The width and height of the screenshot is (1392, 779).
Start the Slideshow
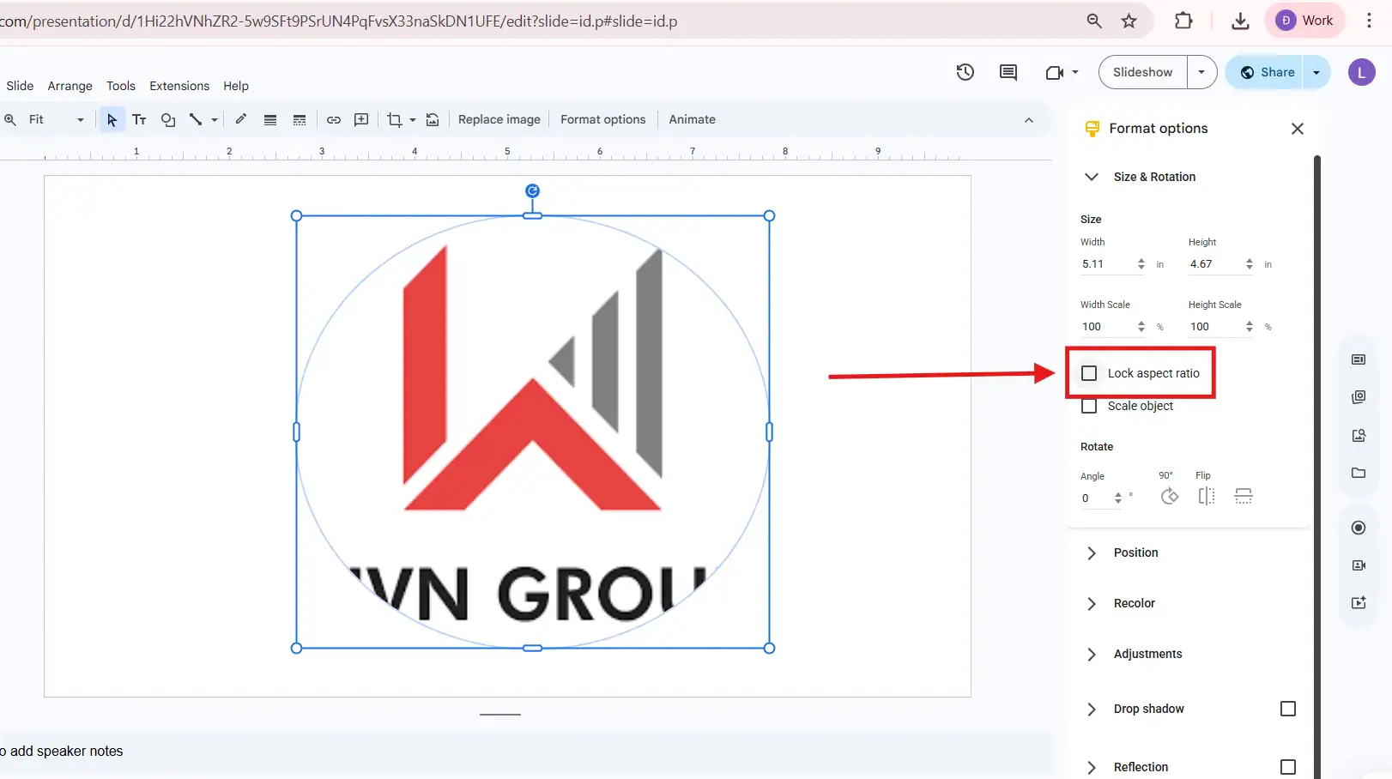(x=1142, y=72)
